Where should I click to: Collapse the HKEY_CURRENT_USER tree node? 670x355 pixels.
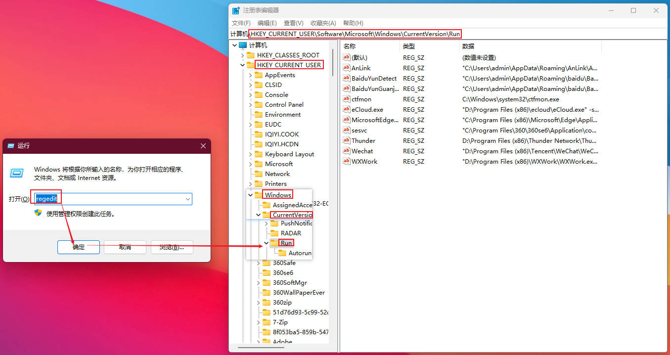pos(242,65)
